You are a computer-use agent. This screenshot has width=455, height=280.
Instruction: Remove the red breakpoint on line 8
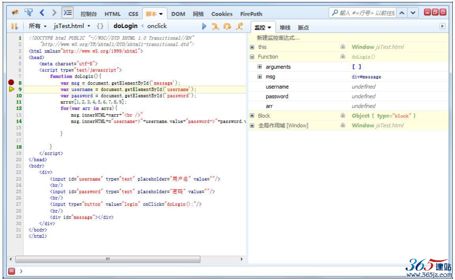click(11, 82)
